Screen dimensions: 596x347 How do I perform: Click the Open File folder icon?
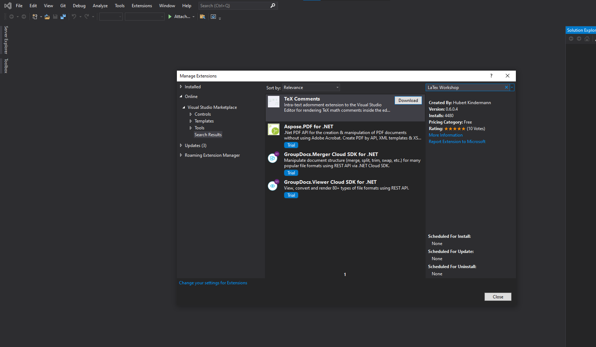pos(47,17)
